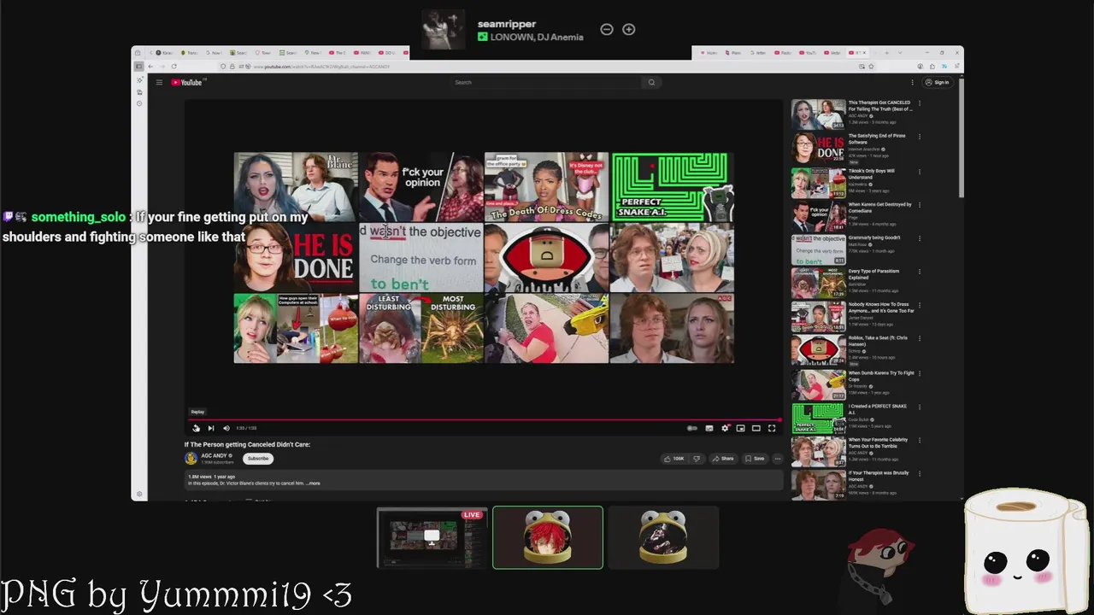Like the video with 106K likes

[673, 459]
